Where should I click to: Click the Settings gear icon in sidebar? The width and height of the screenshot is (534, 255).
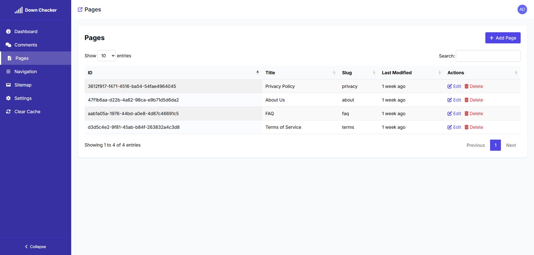point(8,98)
